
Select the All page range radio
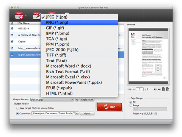click(x=131, y=102)
